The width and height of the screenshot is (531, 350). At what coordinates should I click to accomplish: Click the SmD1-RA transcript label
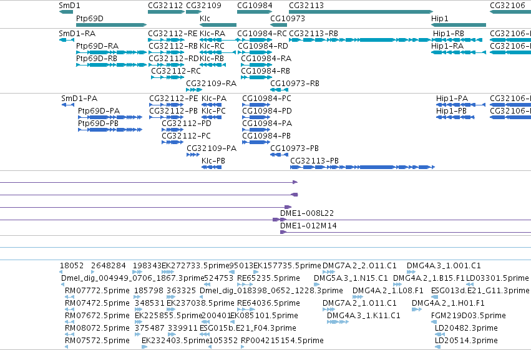[x=77, y=34]
